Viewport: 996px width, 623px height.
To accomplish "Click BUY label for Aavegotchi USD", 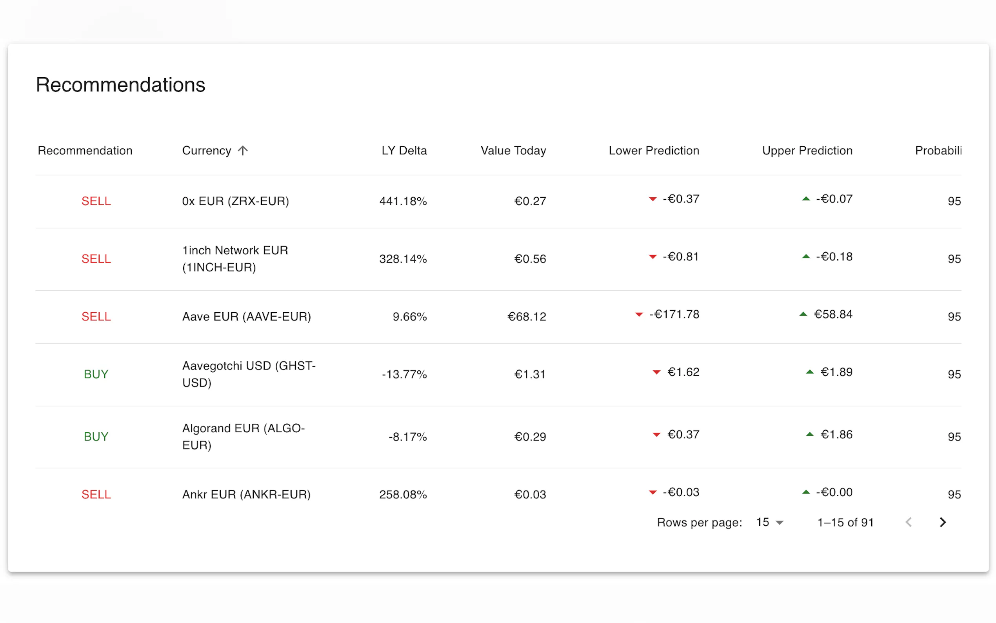I will coord(96,374).
